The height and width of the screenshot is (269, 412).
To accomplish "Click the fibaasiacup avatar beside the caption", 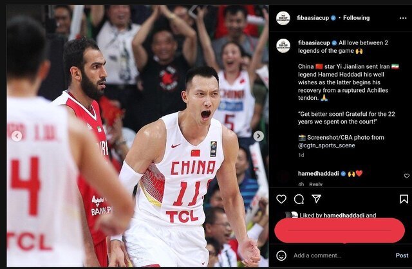I will click(x=283, y=46).
